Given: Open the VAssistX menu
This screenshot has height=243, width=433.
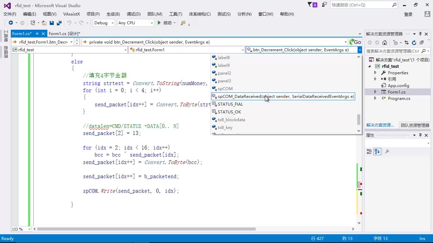Looking at the screenshot, I should [71, 14].
